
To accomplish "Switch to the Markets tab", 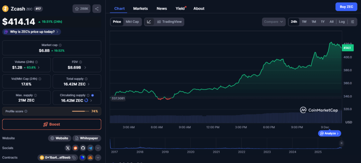I will 140,8.
